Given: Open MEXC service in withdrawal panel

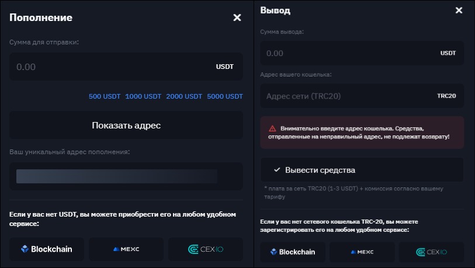Looking at the screenshot, I should [x=362, y=252].
